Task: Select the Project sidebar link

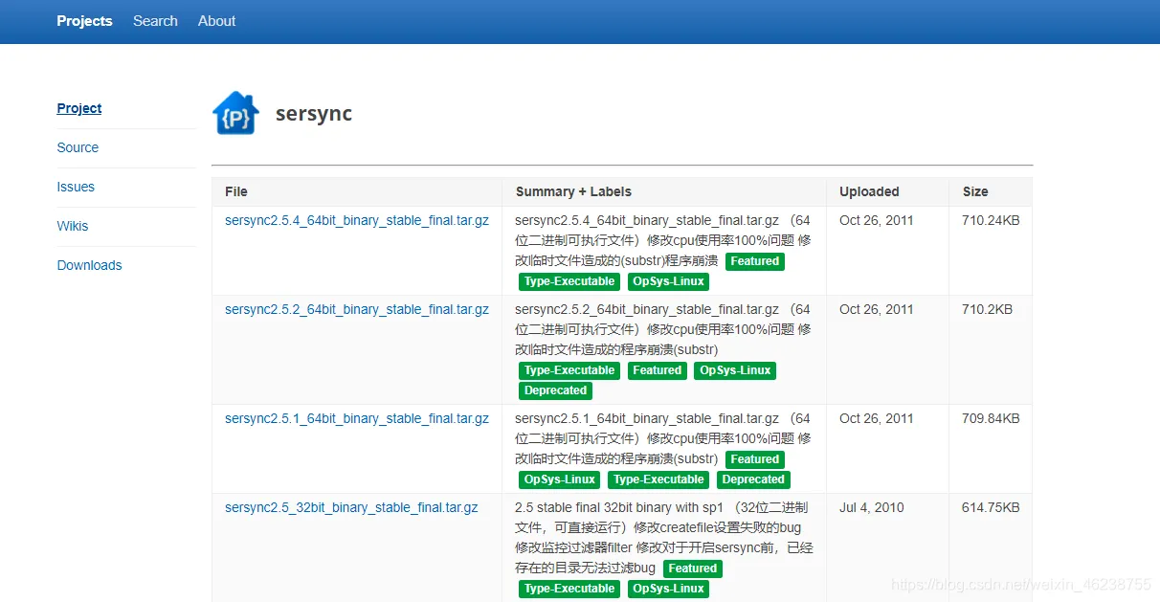Action: coord(79,108)
